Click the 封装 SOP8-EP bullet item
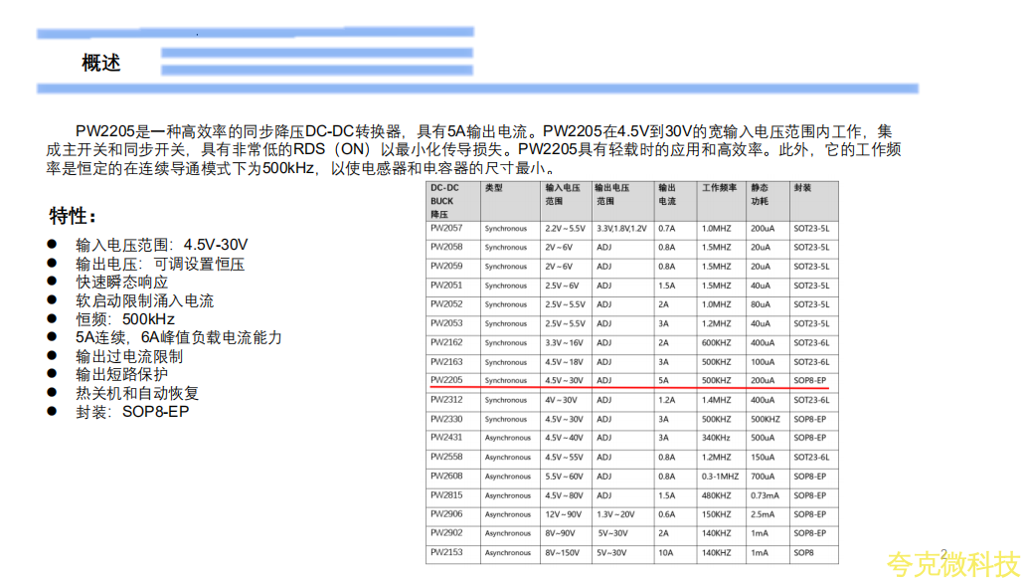 (x=132, y=411)
